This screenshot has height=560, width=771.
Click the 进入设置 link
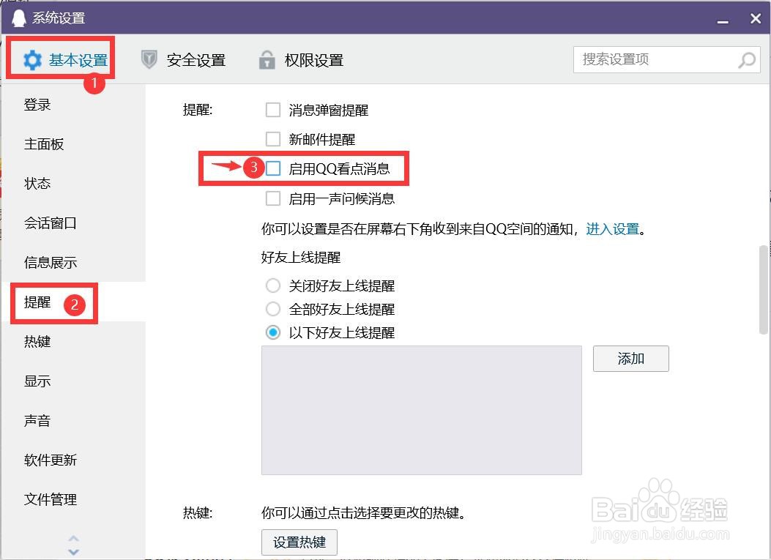(613, 228)
